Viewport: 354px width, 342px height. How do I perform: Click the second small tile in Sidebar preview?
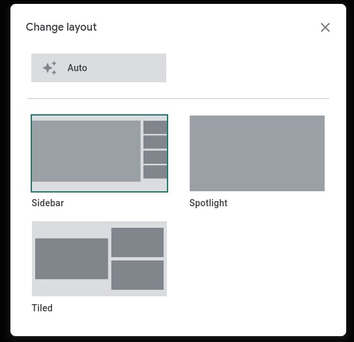155,142
